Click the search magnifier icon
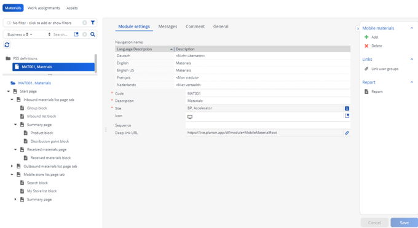The height and width of the screenshot is (228, 418). click(x=92, y=34)
